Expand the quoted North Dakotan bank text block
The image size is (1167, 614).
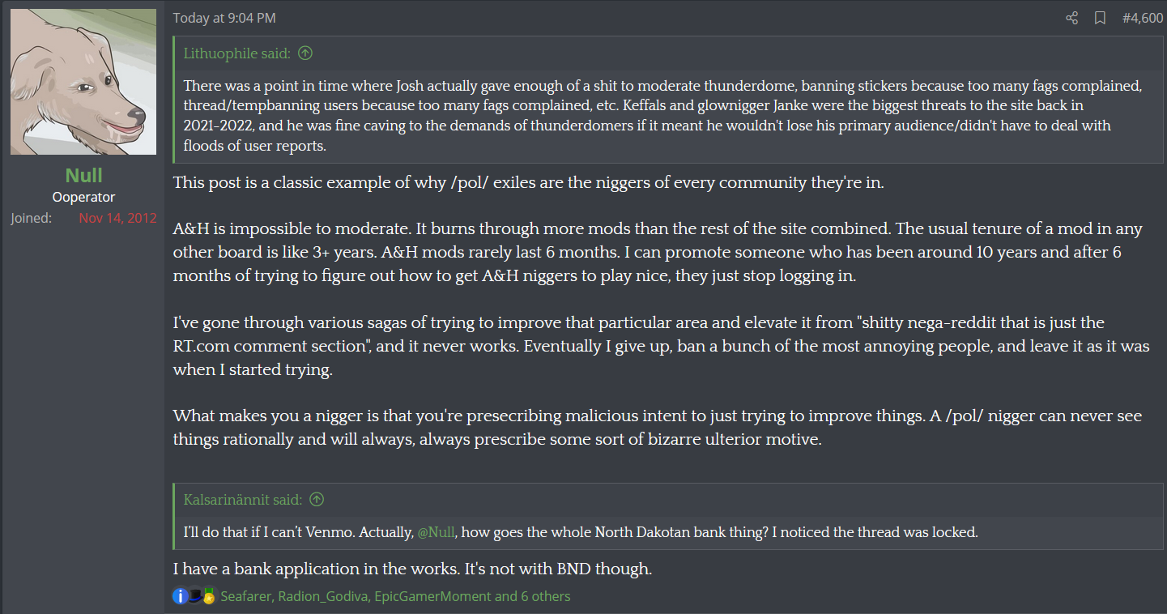coord(669,532)
